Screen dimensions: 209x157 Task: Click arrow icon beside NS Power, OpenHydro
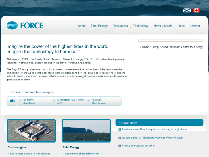20,101
